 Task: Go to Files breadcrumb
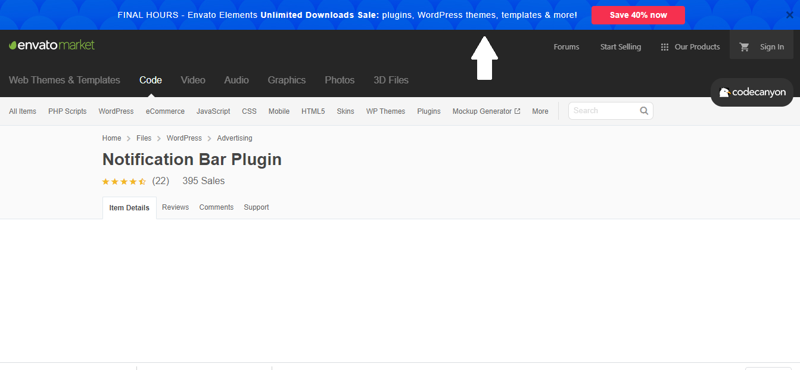click(144, 138)
